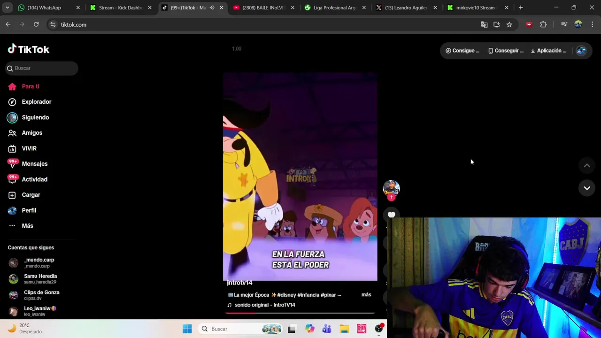Reload the tiktok.com page
601x338 pixels.
[36, 24]
